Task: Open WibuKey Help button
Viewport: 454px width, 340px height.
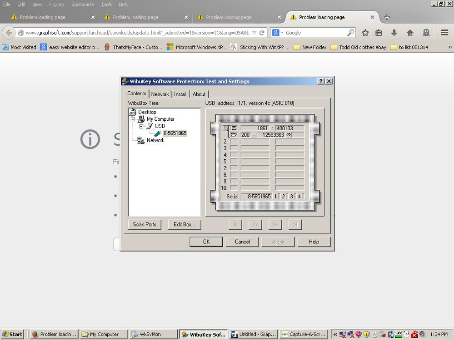Action: [314, 241]
